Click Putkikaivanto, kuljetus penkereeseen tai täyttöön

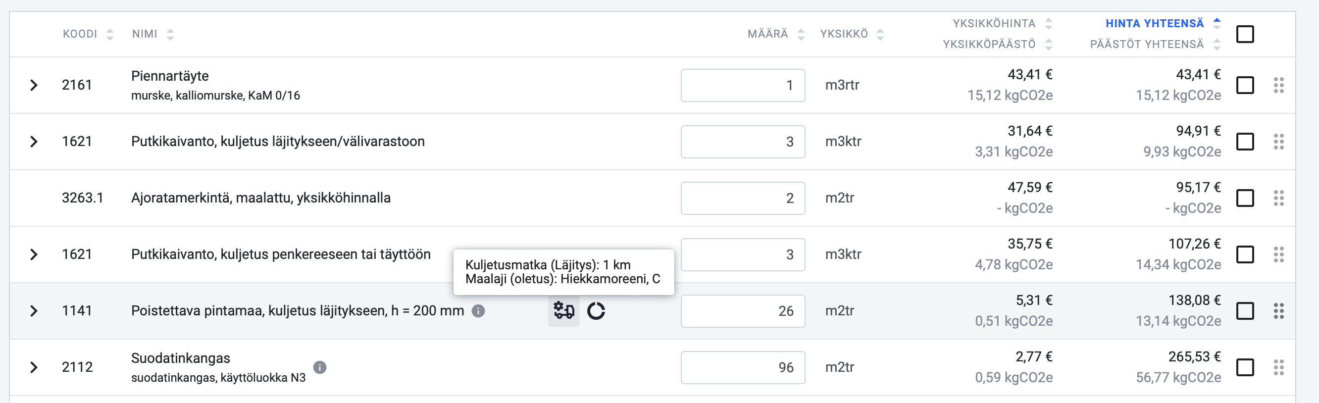[281, 254]
